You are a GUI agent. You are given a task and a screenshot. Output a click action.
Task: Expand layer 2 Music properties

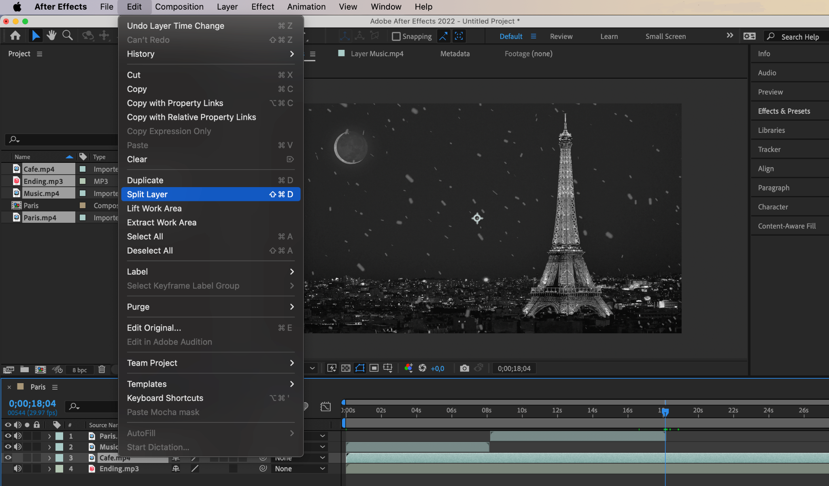(x=49, y=447)
